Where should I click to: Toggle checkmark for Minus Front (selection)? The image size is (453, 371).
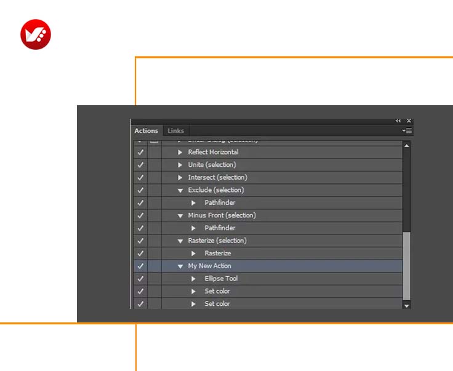[140, 215]
